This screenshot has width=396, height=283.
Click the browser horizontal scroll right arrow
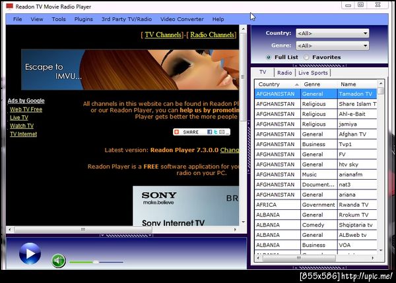235,230
